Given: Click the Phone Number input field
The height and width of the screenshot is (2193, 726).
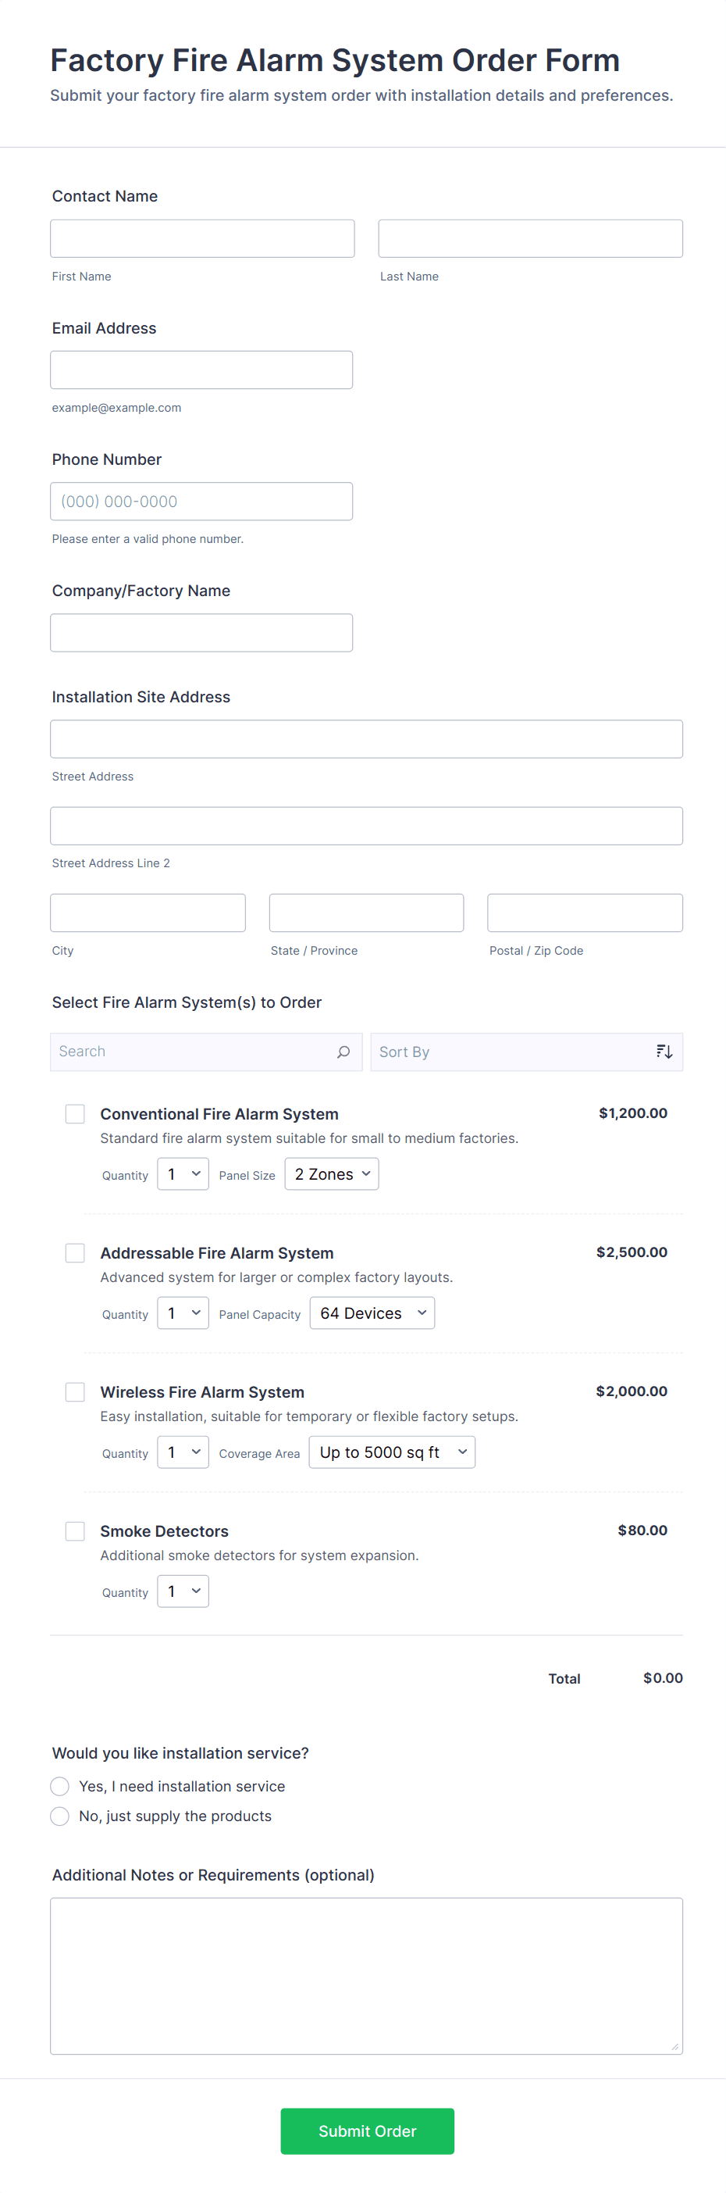Looking at the screenshot, I should 201,501.
